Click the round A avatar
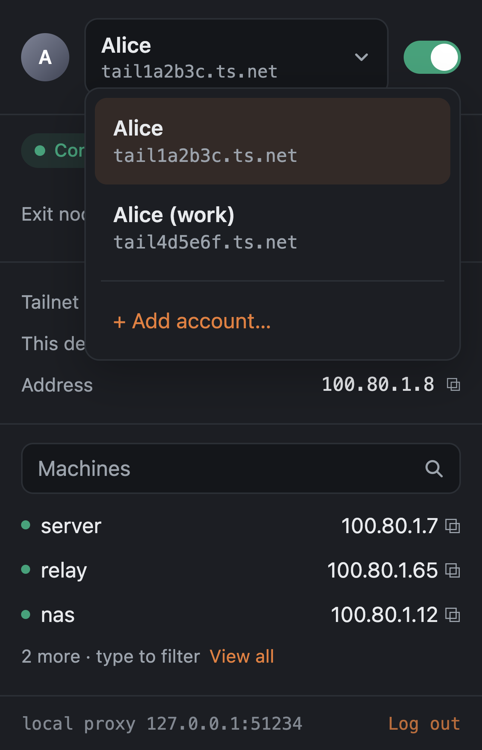 point(45,57)
